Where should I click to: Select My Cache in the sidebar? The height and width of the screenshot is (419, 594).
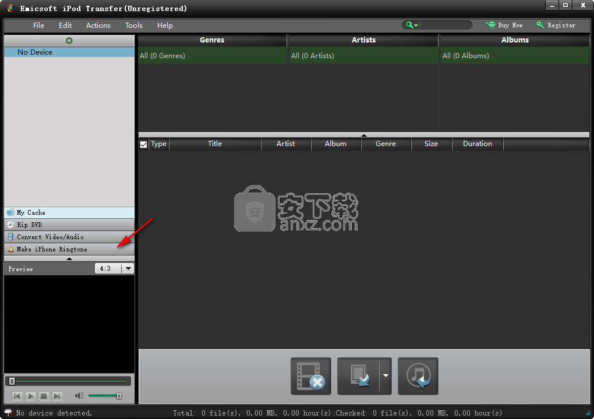[x=69, y=213]
